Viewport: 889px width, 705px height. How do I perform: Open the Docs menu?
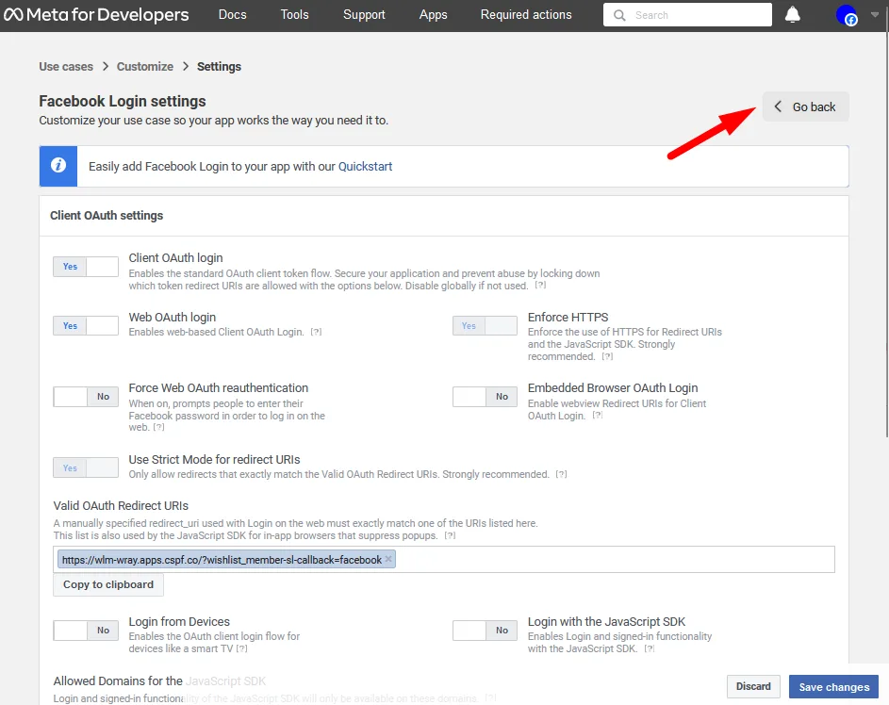point(232,15)
